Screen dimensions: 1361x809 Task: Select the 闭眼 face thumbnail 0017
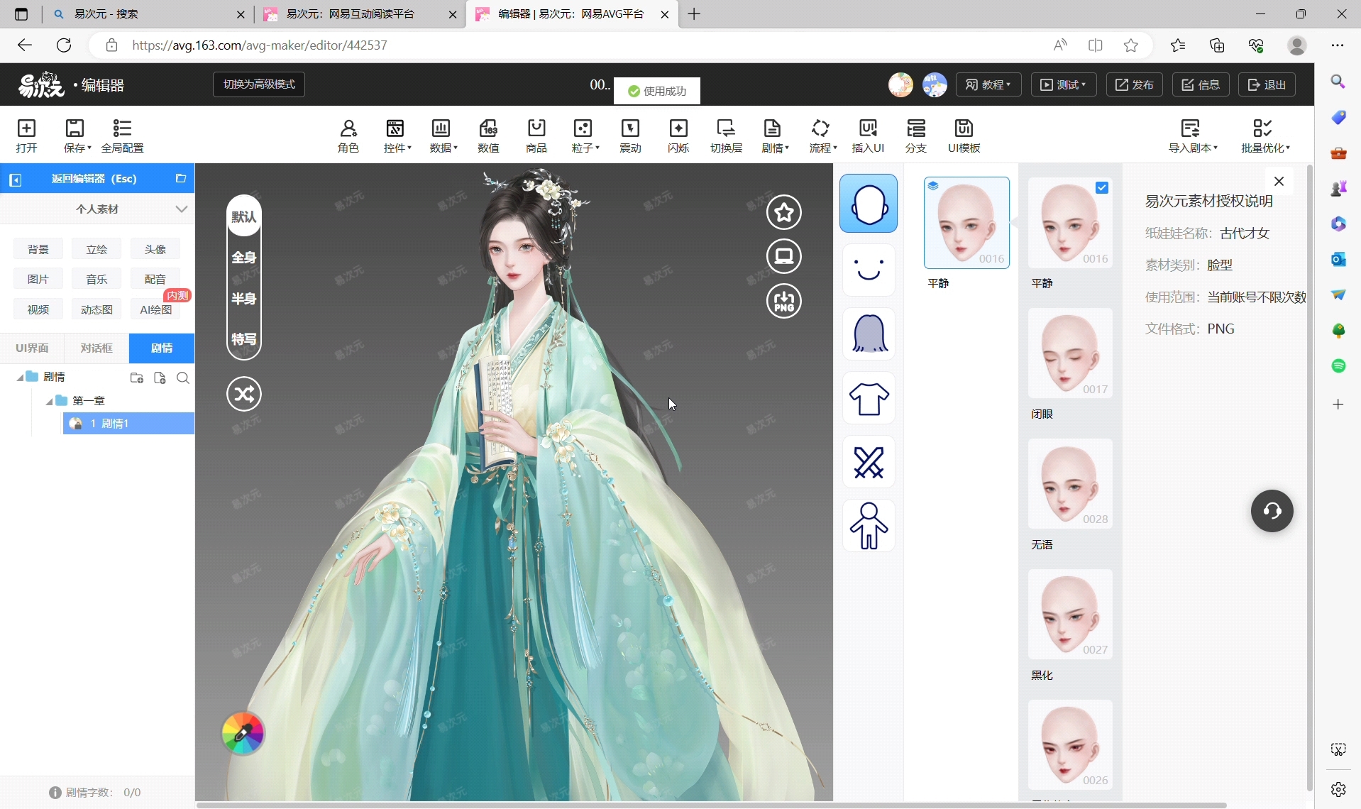(1070, 353)
